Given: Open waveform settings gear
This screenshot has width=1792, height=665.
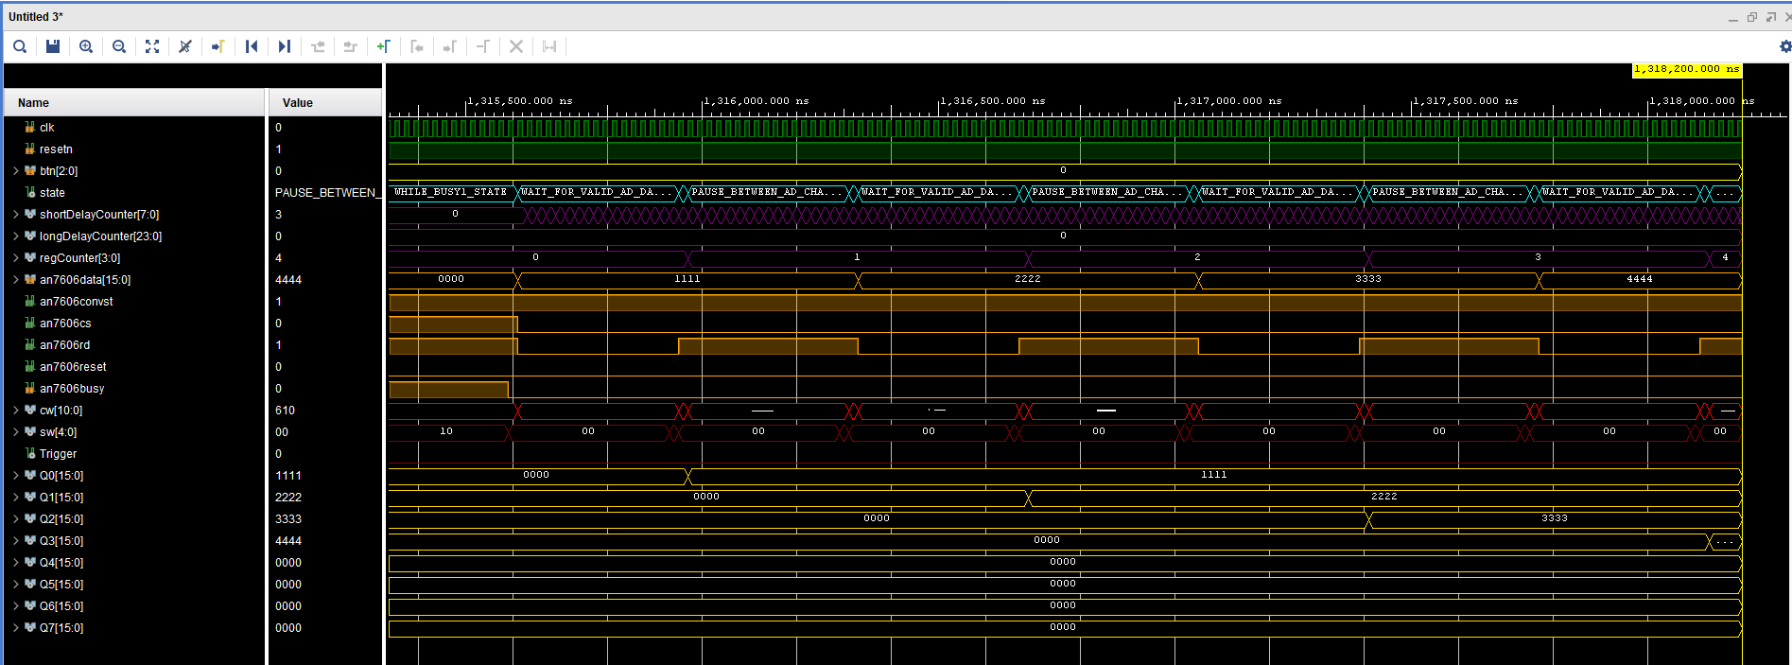Looking at the screenshot, I should [1784, 46].
